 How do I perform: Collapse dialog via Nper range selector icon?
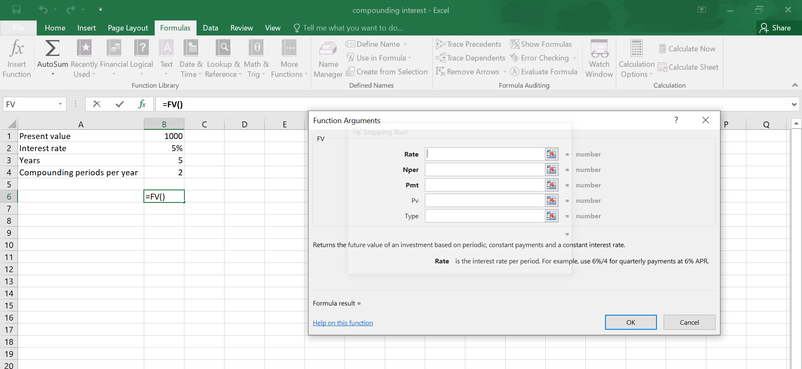pos(552,169)
